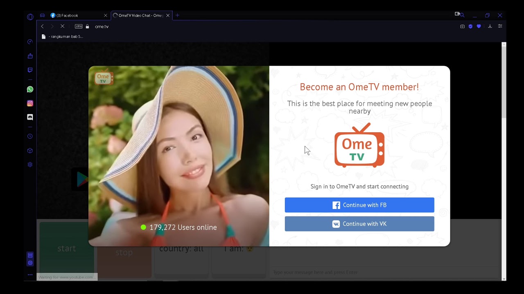The height and width of the screenshot is (294, 524).
Task: Click the chip icon at the sidebar bottom
Action: tap(30, 263)
